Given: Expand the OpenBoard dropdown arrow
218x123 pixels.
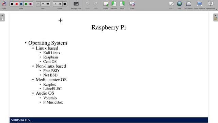Looking at the screenshot, I should [217, 9].
